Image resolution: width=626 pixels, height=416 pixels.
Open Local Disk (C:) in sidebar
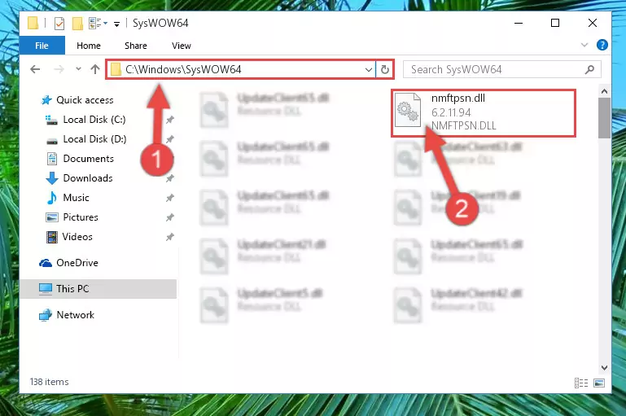94,120
